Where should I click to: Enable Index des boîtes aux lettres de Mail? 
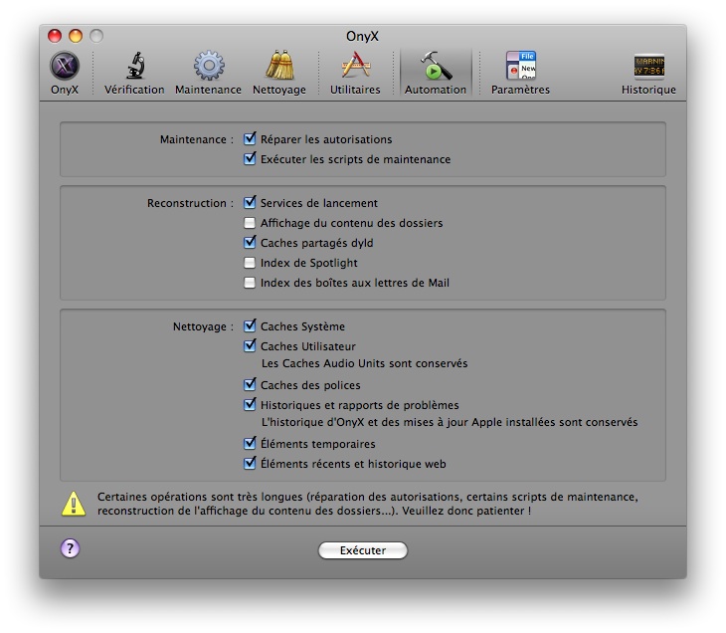[x=250, y=283]
